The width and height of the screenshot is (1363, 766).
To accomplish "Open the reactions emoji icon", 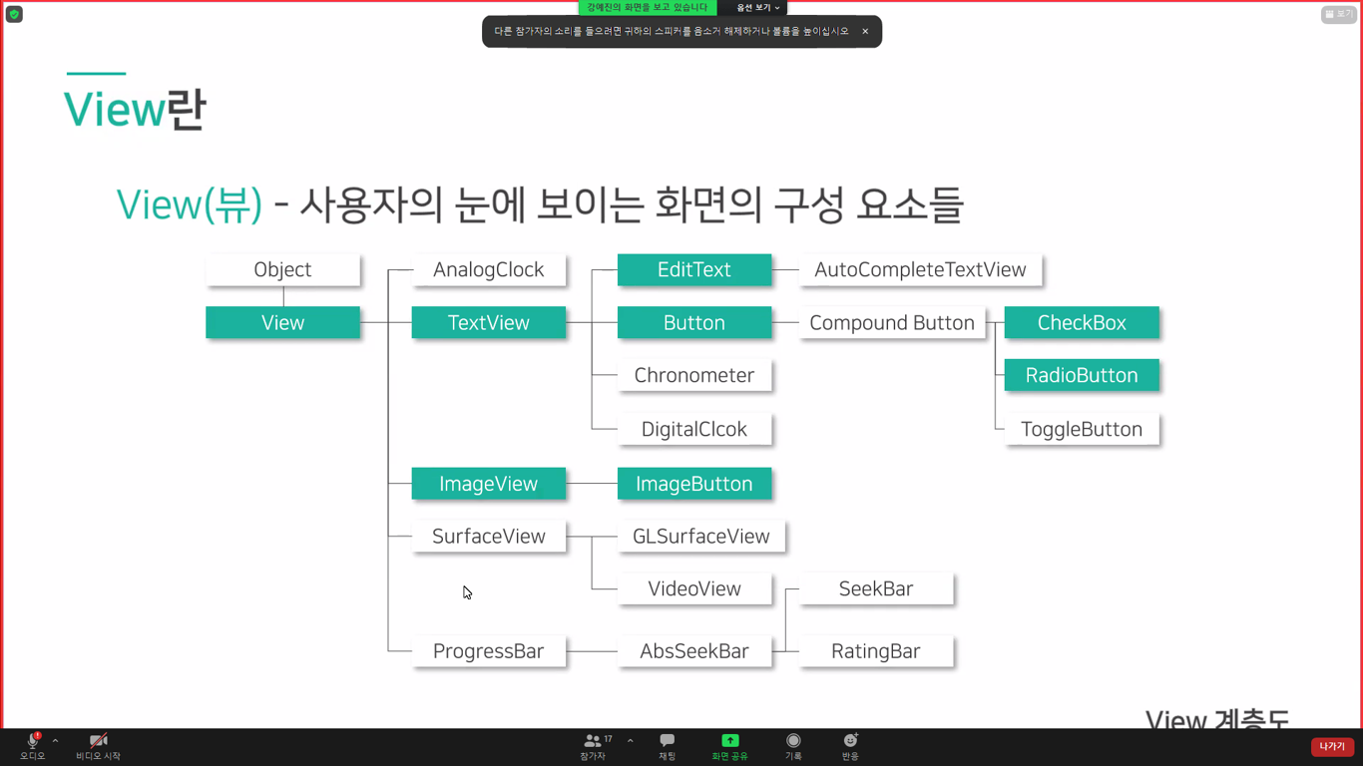I will click(x=850, y=740).
